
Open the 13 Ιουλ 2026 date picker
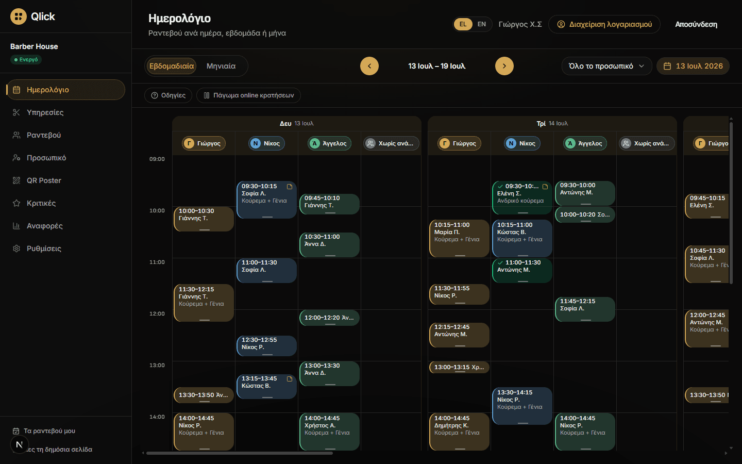tap(693, 66)
